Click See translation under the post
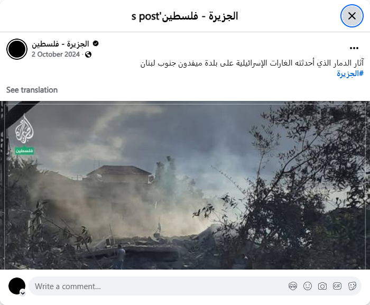The image size is (370, 305). click(x=32, y=90)
